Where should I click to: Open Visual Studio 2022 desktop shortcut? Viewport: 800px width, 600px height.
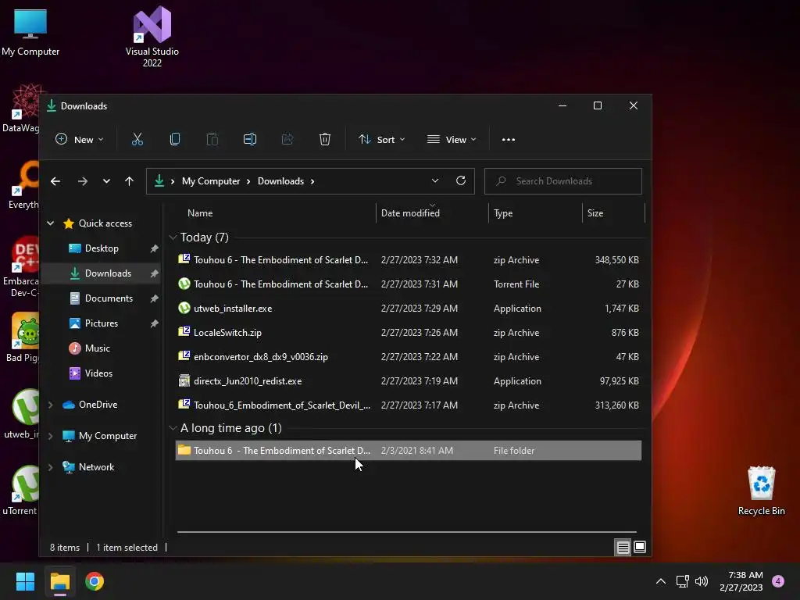[x=152, y=37]
